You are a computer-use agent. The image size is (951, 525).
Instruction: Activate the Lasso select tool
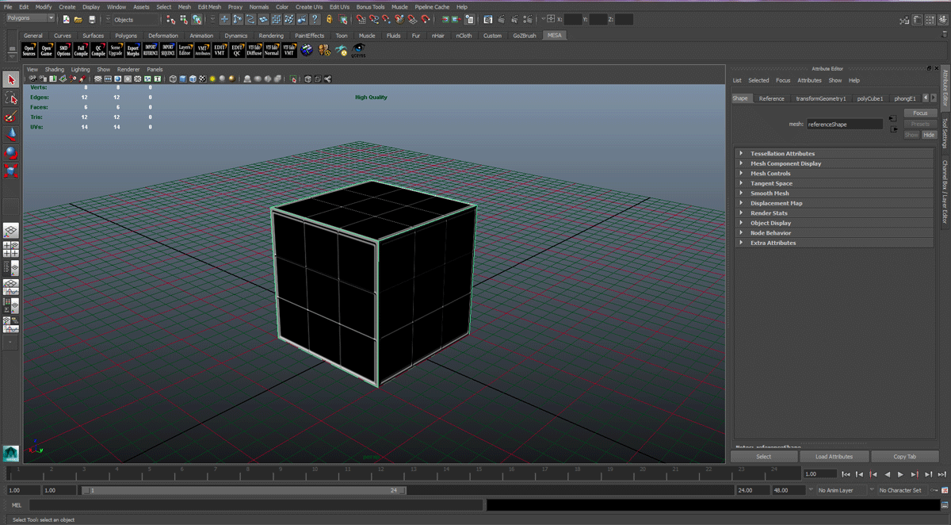point(11,98)
